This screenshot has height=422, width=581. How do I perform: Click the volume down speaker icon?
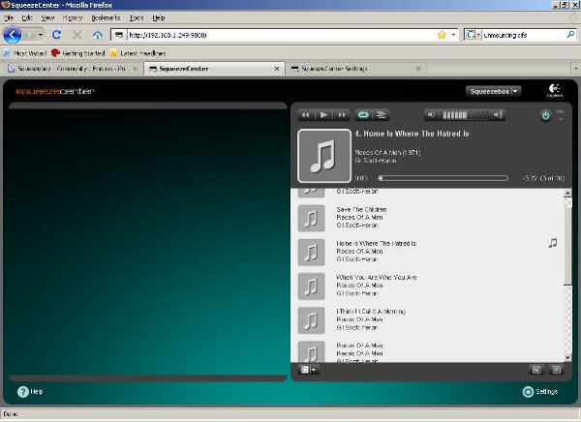coord(432,115)
